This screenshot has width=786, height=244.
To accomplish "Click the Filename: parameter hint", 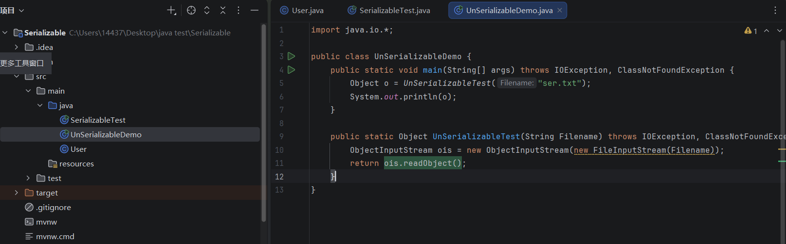I will (x=516, y=83).
